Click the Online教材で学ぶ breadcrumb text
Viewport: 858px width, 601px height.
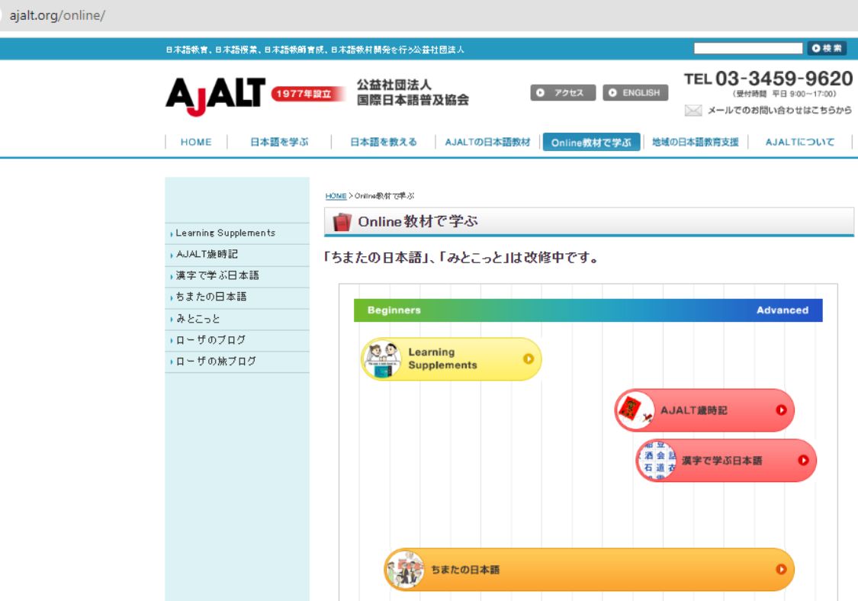tap(384, 196)
